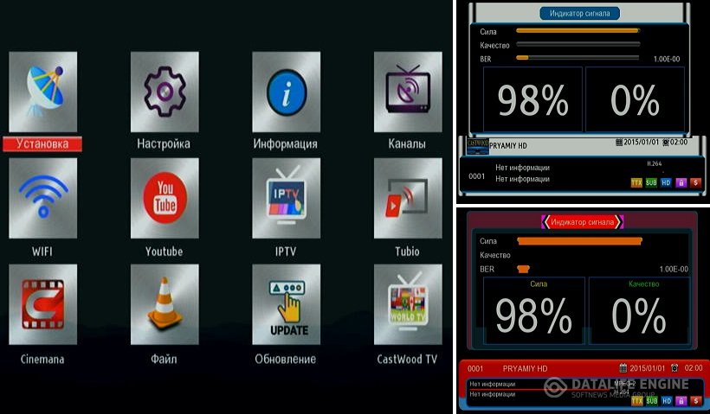This screenshot has width=710, height=414.
Task: Open the WIFI icon
Action: coord(43,198)
